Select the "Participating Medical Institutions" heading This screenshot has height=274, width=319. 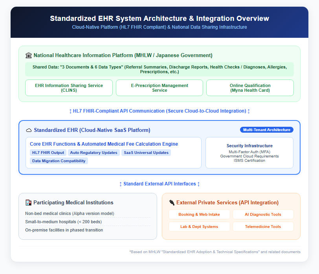pyautogui.click(x=73, y=203)
